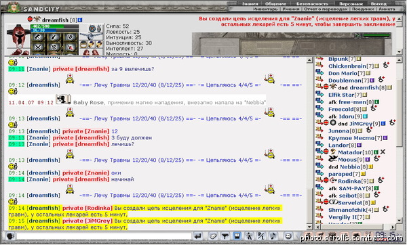Screen dimensions: 407x245
Task: Open the Отчет о переводах link
Action: (326, 9)
